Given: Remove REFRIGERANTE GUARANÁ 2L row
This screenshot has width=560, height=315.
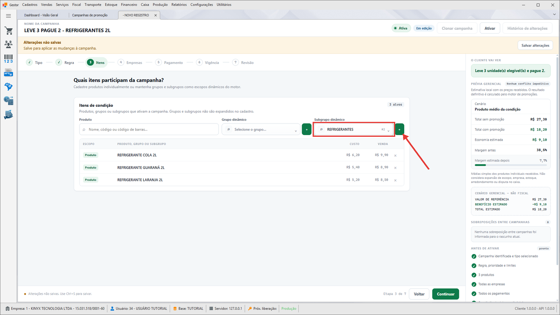Looking at the screenshot, I should [x=395, y=168].
